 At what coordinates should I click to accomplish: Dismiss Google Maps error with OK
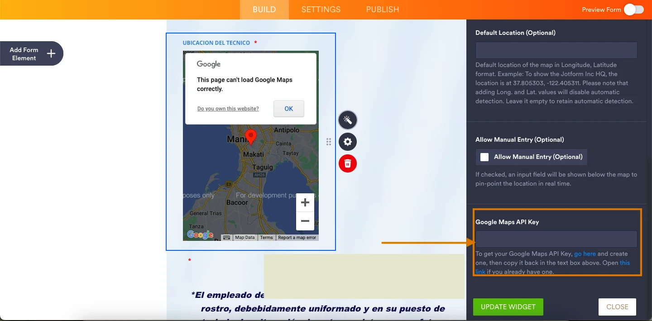point(288,109)
